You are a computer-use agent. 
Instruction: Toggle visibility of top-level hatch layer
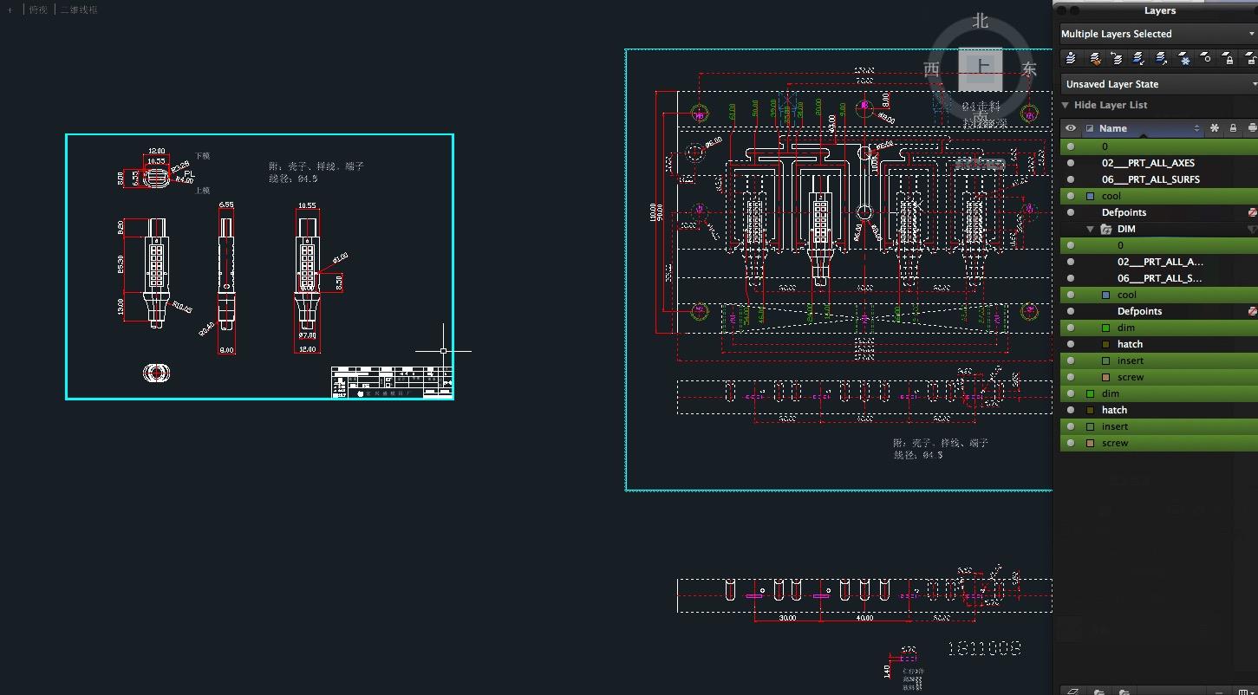tap(1071, 410)
